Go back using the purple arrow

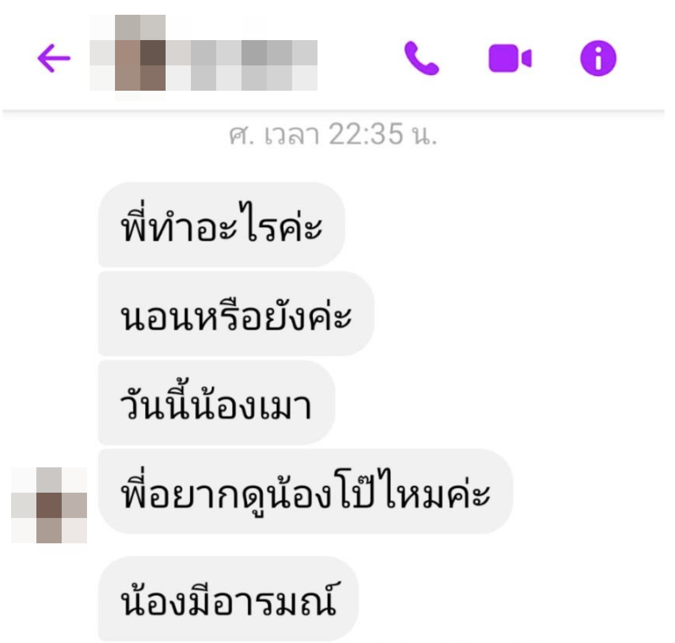pos(54,57)
